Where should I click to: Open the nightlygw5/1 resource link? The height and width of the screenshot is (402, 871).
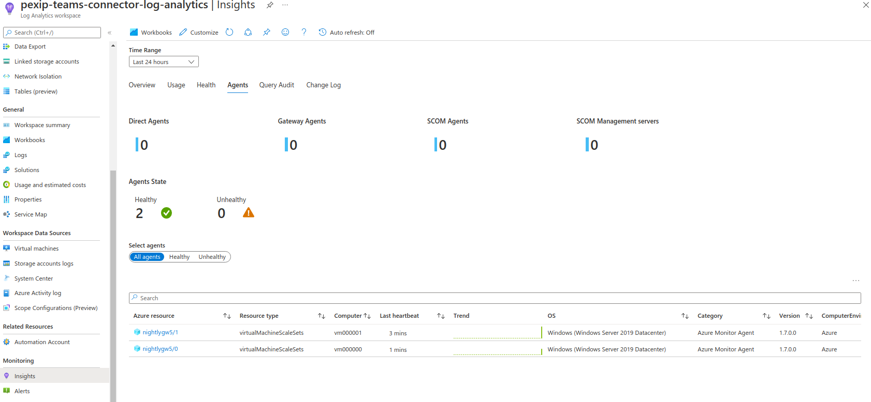160,332
